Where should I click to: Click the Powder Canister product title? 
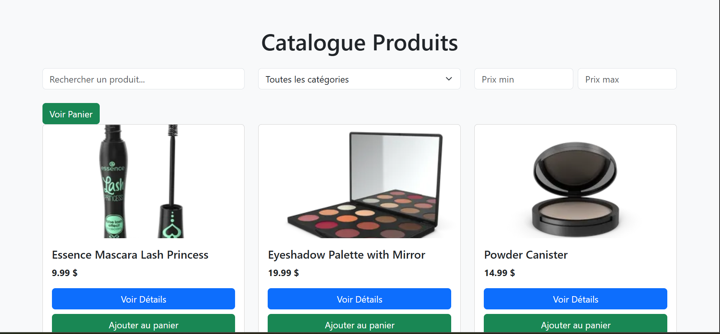click(526, 255)
